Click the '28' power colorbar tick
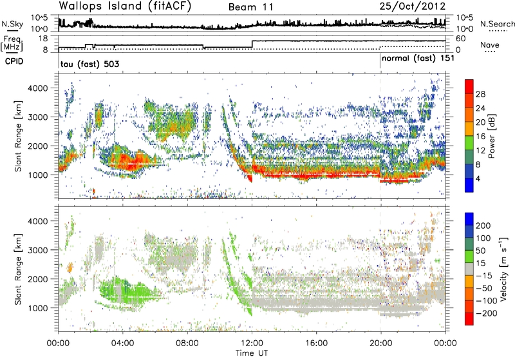 480,94
